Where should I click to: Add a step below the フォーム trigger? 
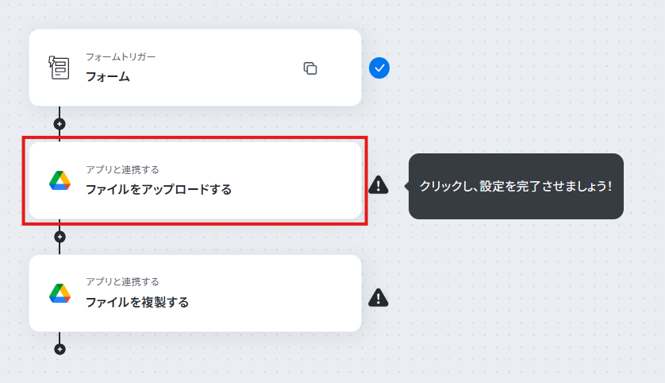[x=60, y=124]
